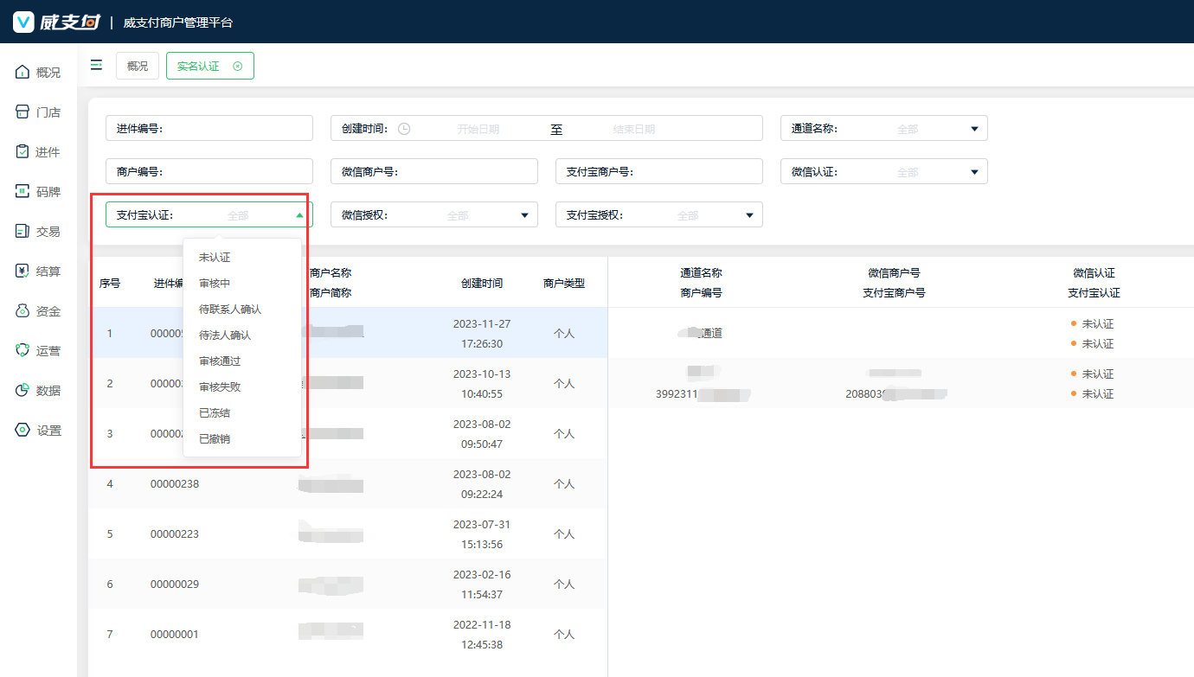Open the clock icon in 创建时间 field

[404, 129]
